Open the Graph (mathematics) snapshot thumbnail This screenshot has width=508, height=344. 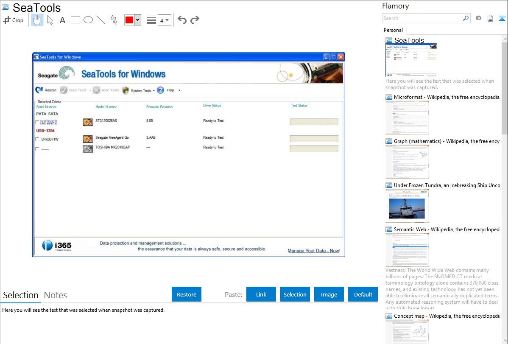point(407,162)
